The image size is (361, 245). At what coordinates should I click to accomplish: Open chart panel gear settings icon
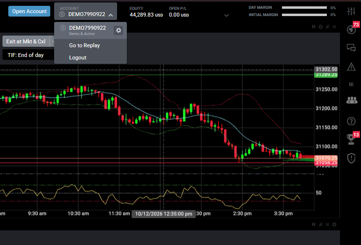tap(321, 27)
